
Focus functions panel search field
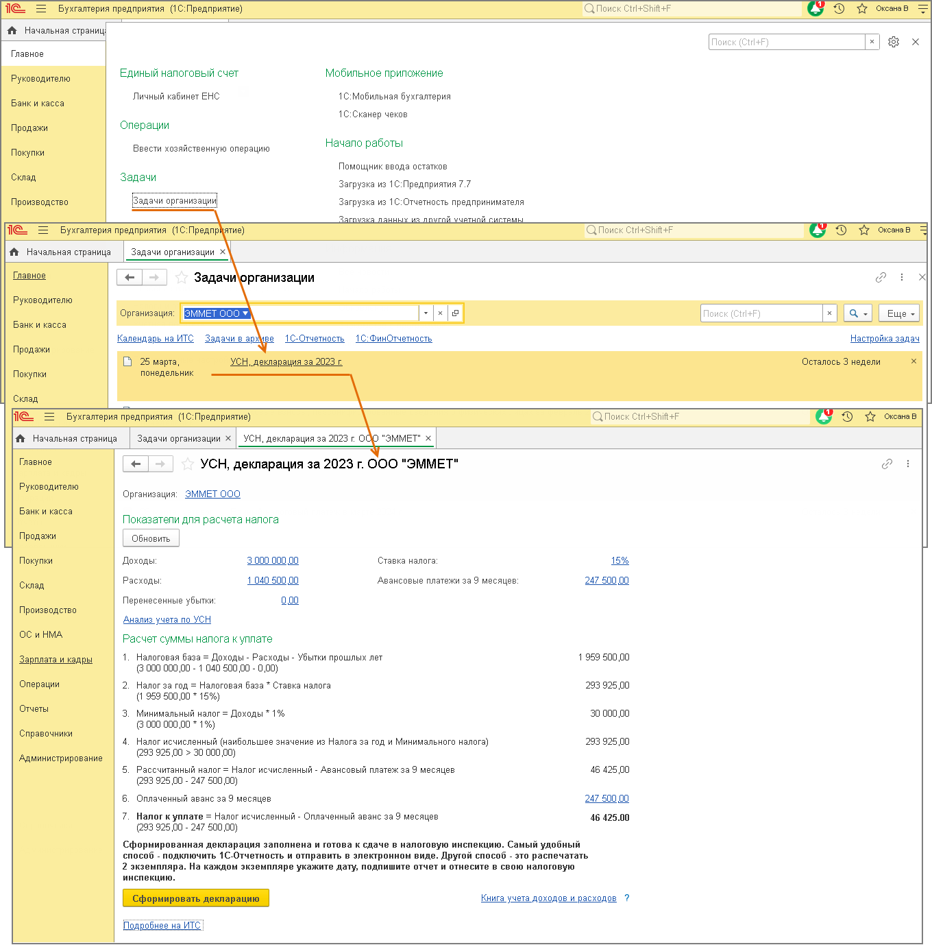coord(787,42)
